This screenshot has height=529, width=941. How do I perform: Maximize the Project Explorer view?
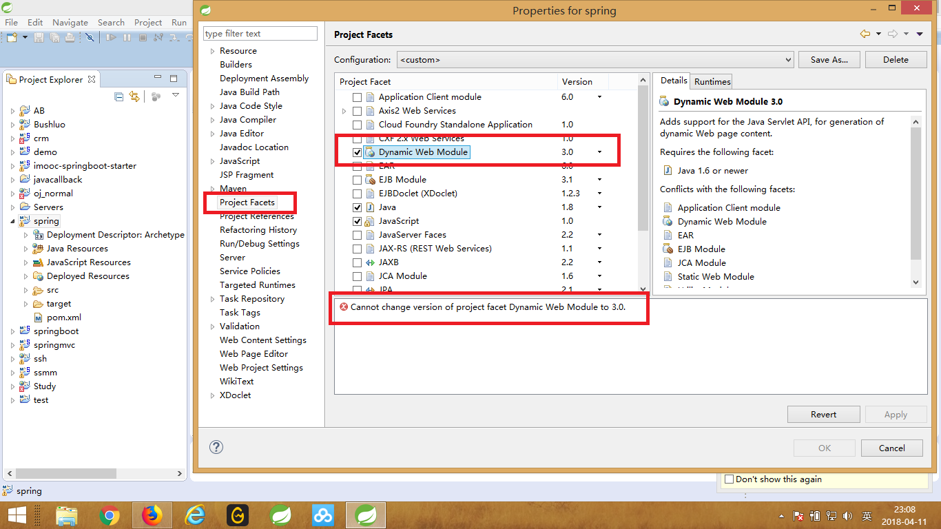(x=174, y=79)
